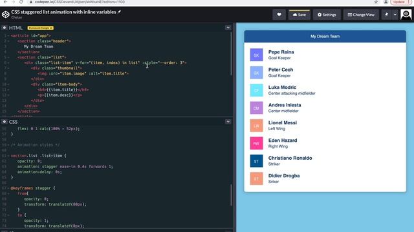This screenshot has height=232, width=414.
Task: Click the name Pepe Raina
Action: pos(281,52)
